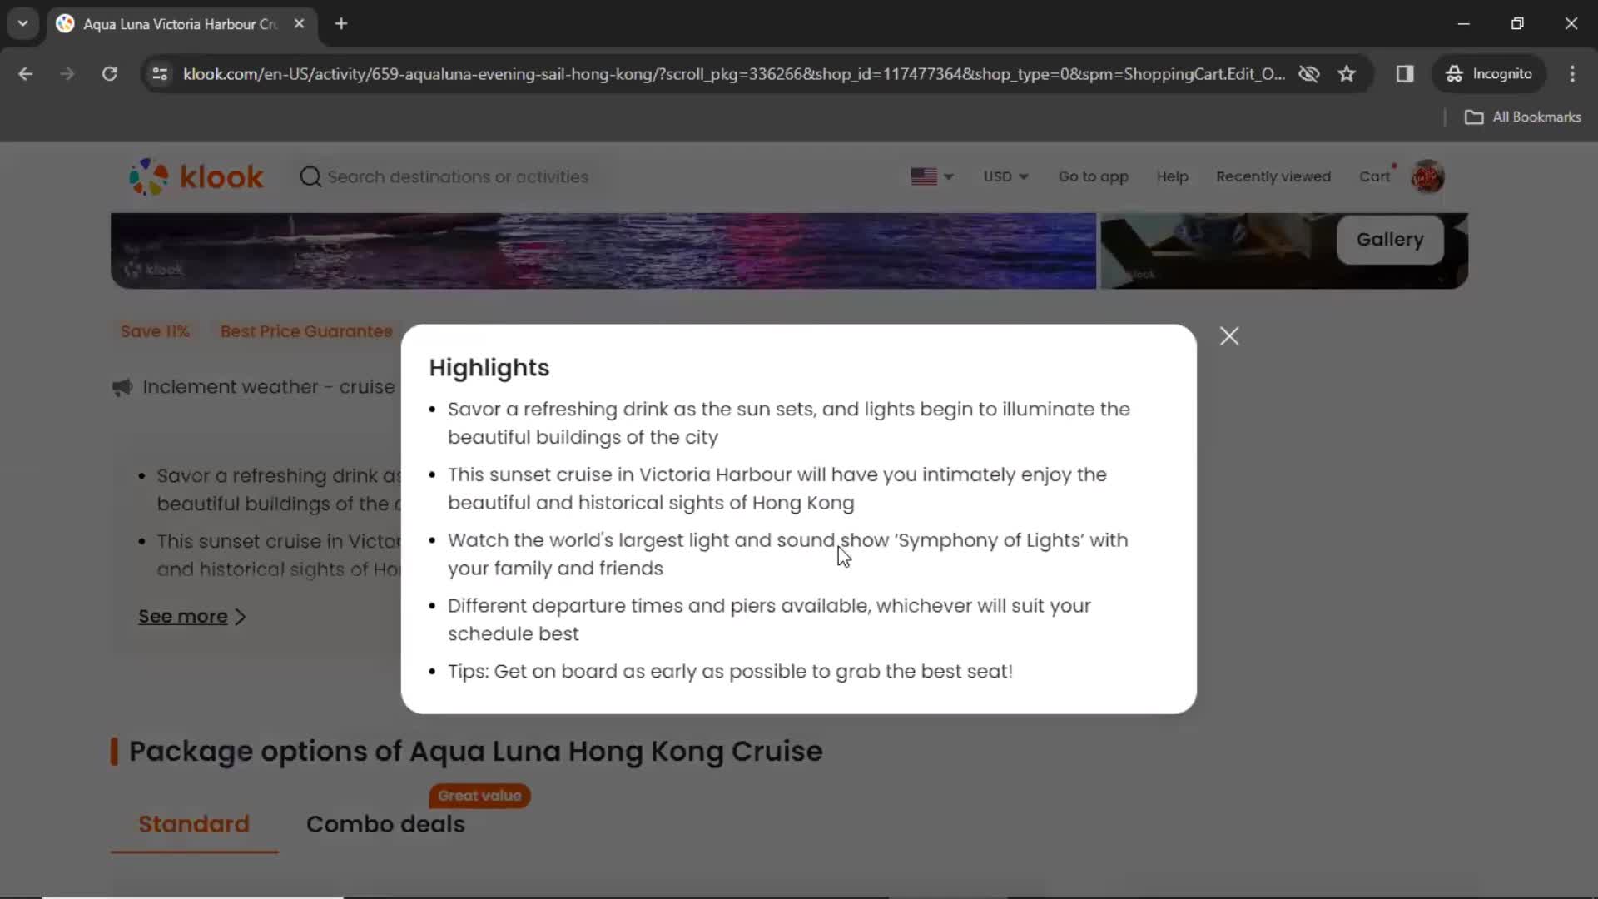Click the Save 11% promotional badge
The image size is (1598, 899).
[156, 330]
